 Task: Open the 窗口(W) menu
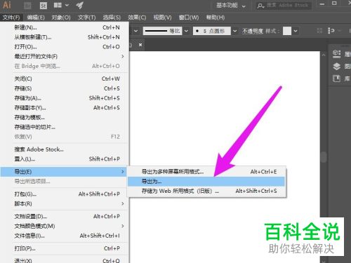[x=189, y=18]
